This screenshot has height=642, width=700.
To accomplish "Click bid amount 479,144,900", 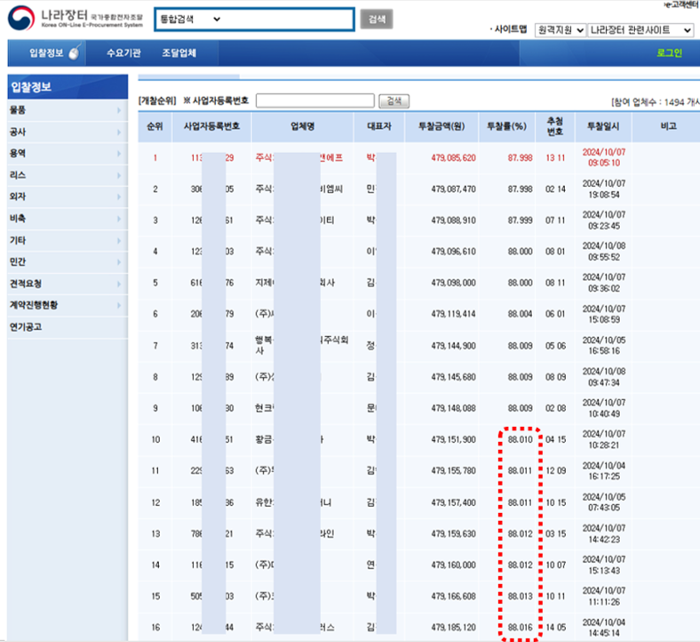I will 454,346.
